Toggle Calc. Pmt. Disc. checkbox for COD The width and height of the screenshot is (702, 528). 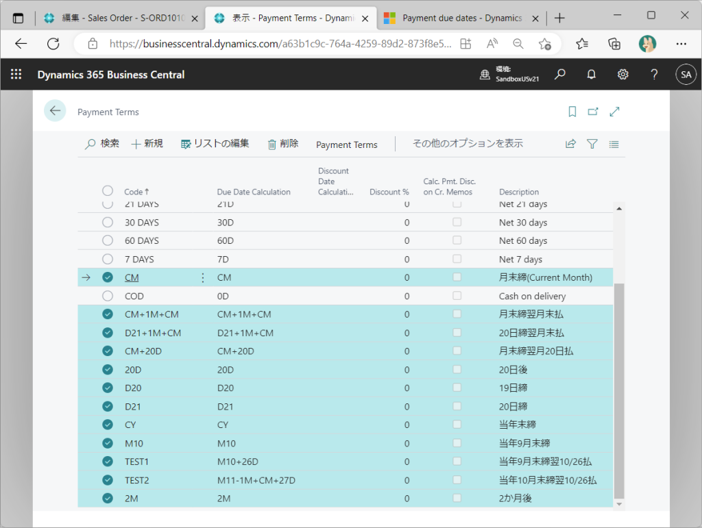point(457,296)
